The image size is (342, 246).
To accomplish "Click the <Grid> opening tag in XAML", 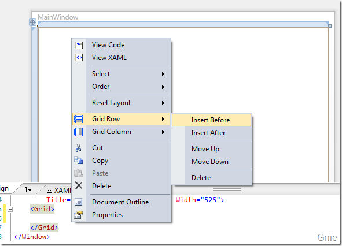I will tap(42, 209).
